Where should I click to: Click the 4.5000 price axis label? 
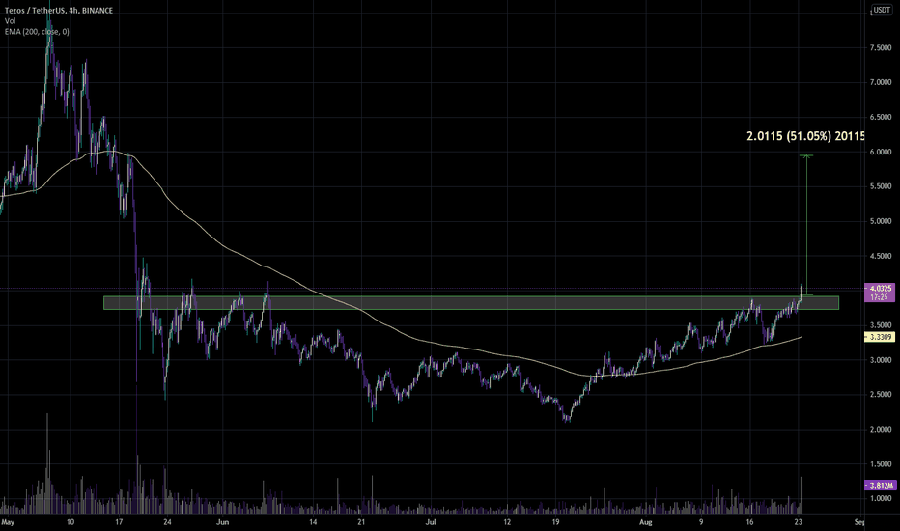point(881,256)
